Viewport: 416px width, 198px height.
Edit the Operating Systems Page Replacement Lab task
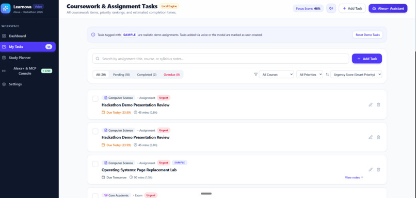(371, 170)
